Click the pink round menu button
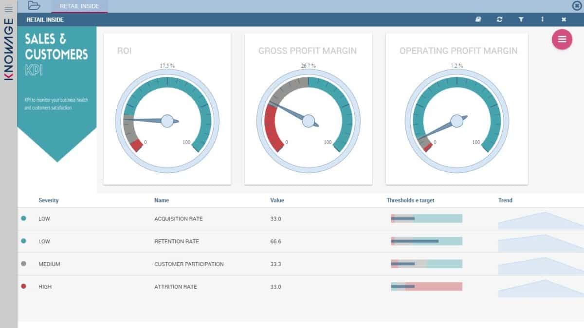The height and width of the screenshot is (328, 584). 562,39
